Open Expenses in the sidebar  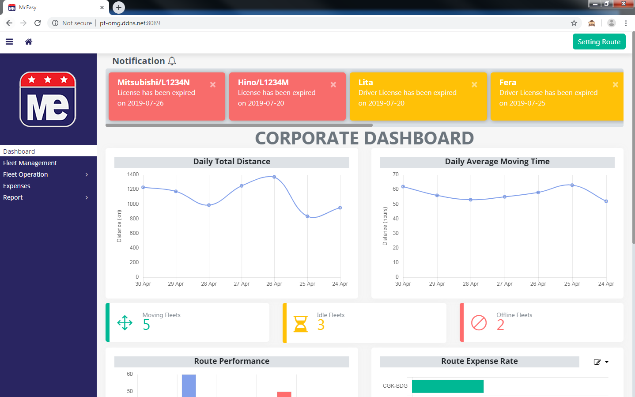[48, 185]
